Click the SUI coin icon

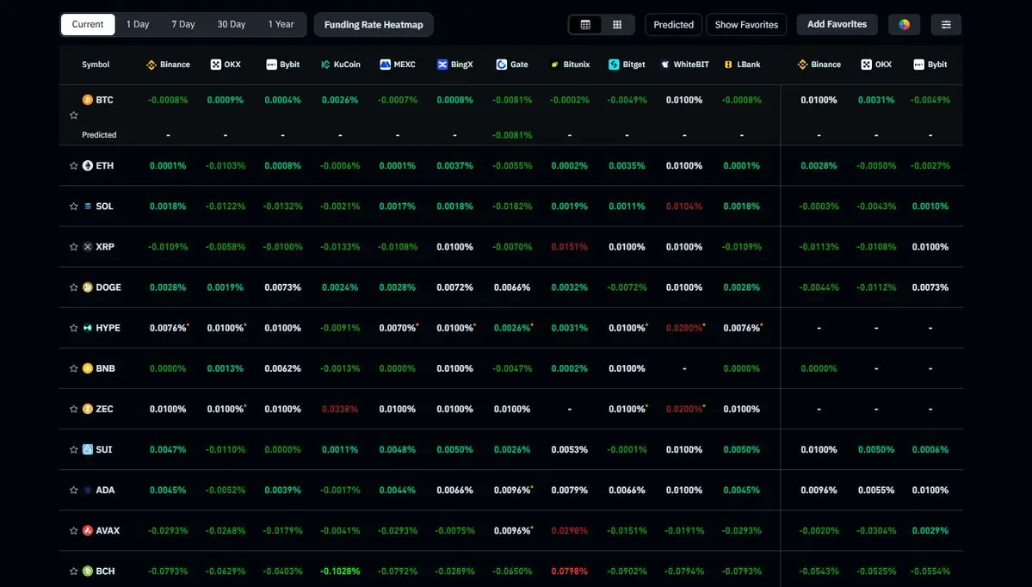point(88,449)
